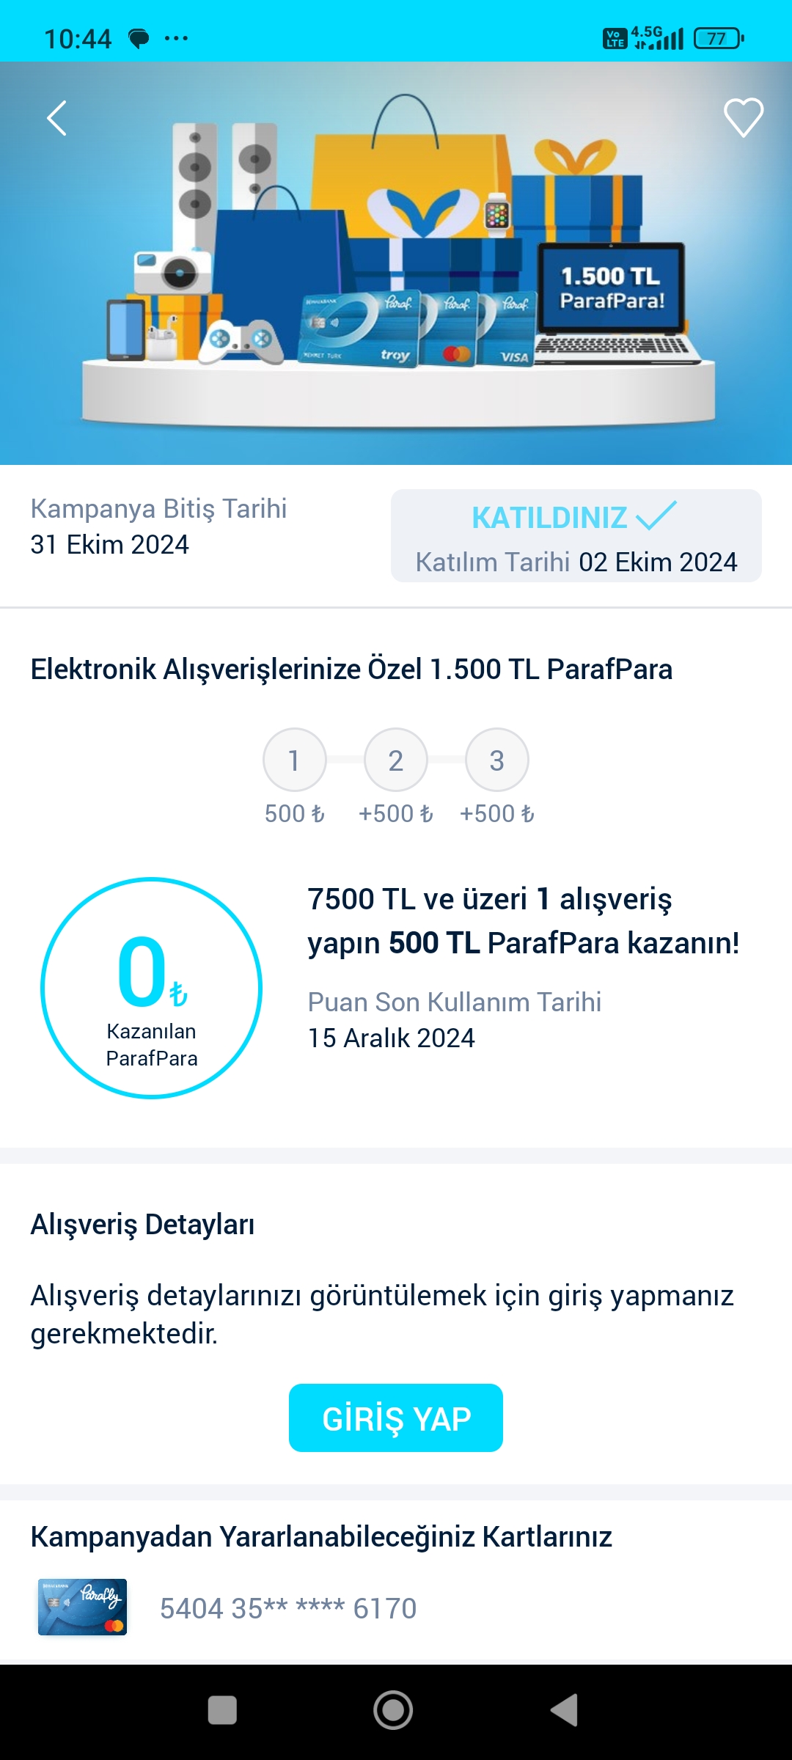The width and height of the screenshot is (792, 1760).
Task: Favorite the campaign with heart icon
Action: [744, 117]
